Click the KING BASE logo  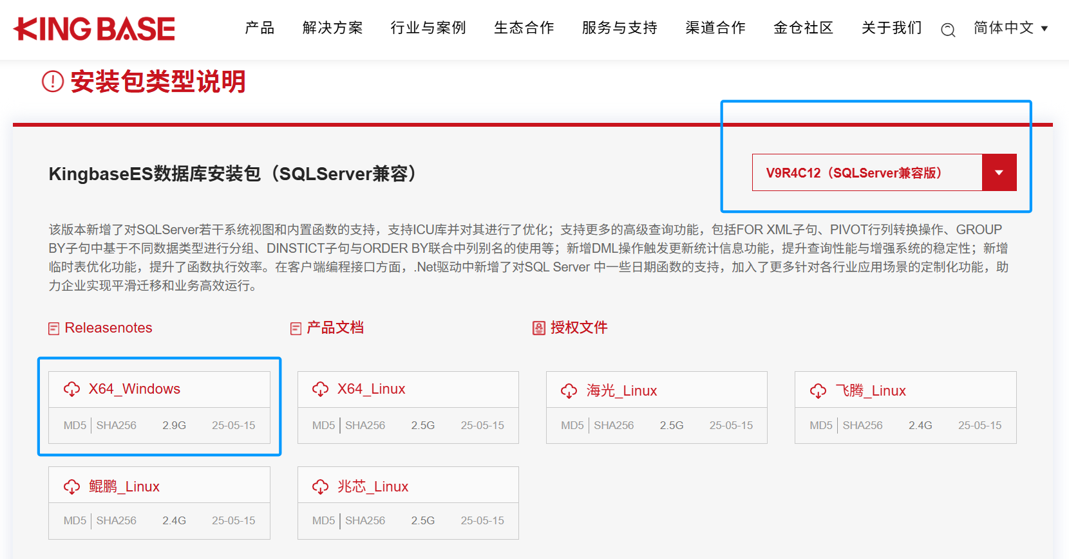coord(94,29)
